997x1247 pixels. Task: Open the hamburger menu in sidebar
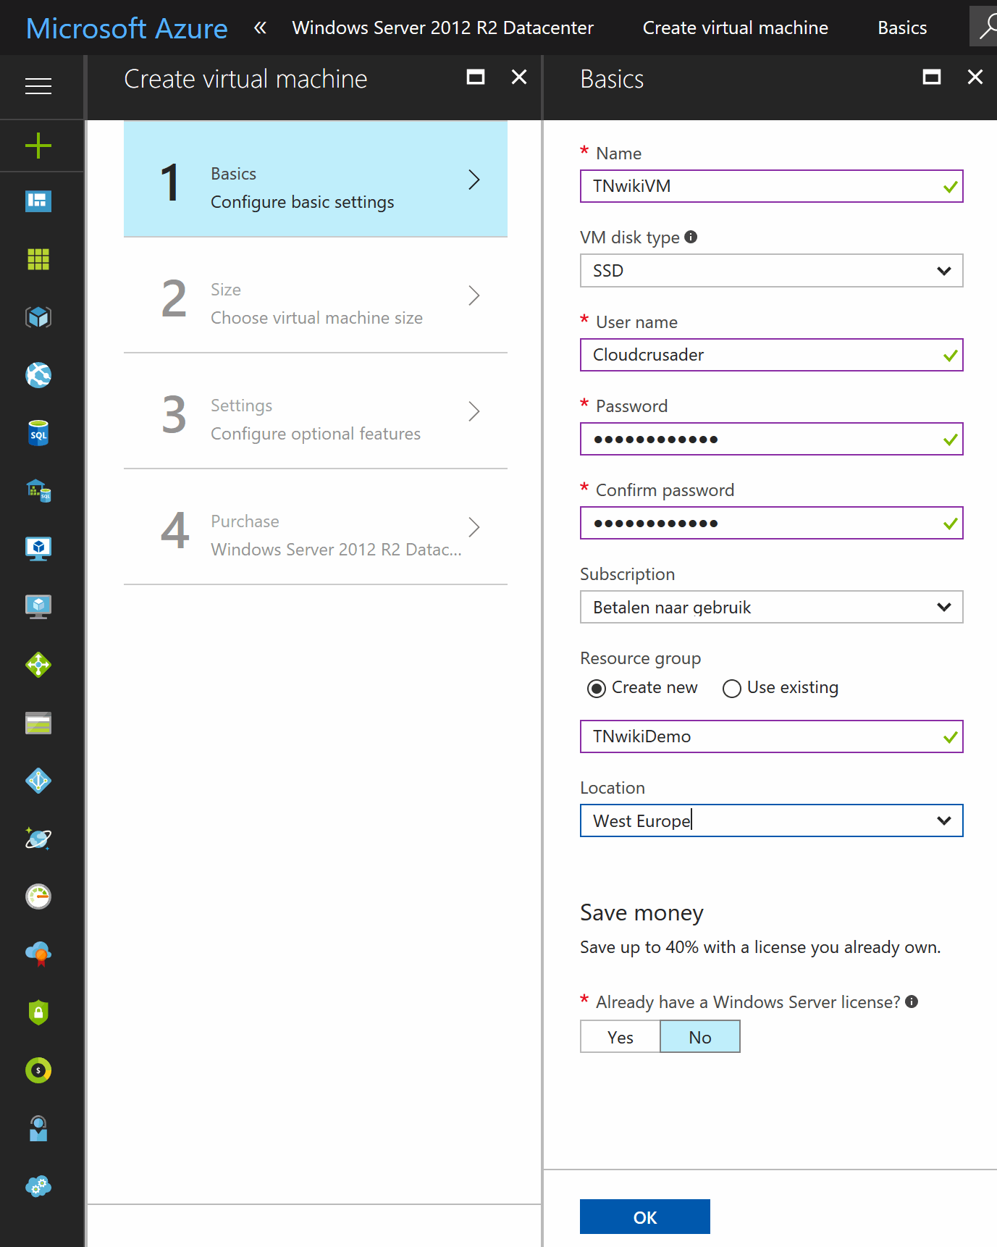(38, 86)
